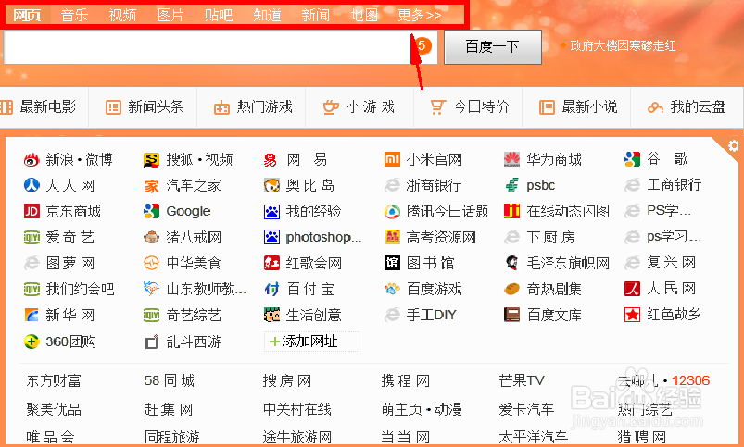Open the 最新电影 shortcut
The height and width of the screenshot is (447, 744).
pos(47,107)
